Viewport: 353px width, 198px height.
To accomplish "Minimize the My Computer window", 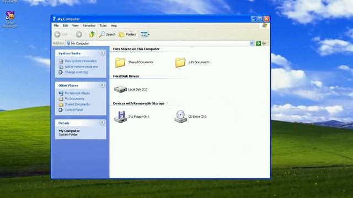I will [x=254, y=19].
